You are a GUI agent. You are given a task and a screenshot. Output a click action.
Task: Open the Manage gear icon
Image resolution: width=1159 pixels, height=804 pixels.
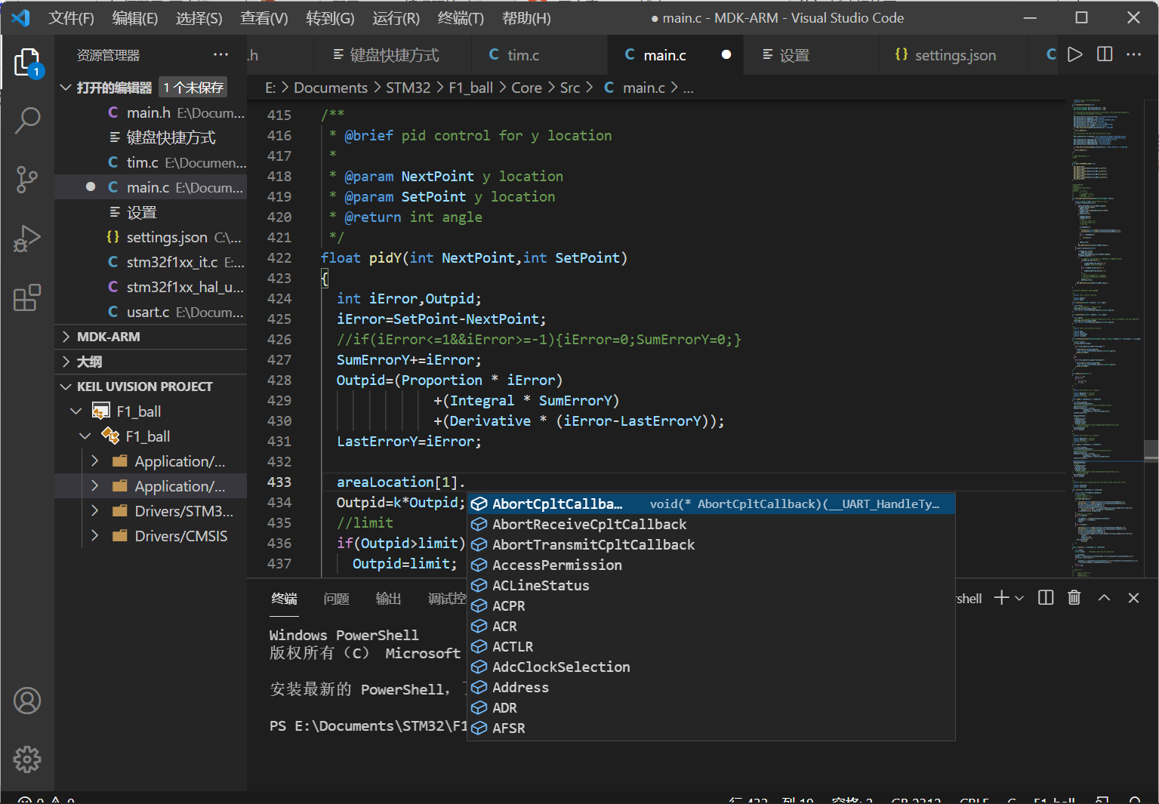[x=28, y=759]
